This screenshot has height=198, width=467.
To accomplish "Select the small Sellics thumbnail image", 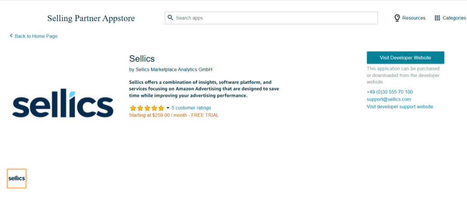I will click(17, 178).
